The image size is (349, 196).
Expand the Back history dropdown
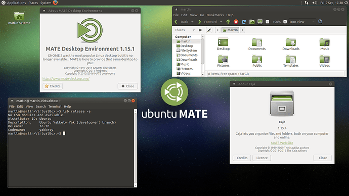[x=192, y=22]
